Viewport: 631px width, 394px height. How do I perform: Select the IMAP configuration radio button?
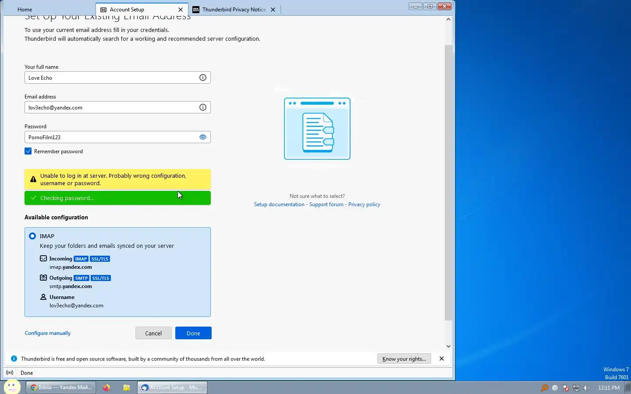[32, 236]
